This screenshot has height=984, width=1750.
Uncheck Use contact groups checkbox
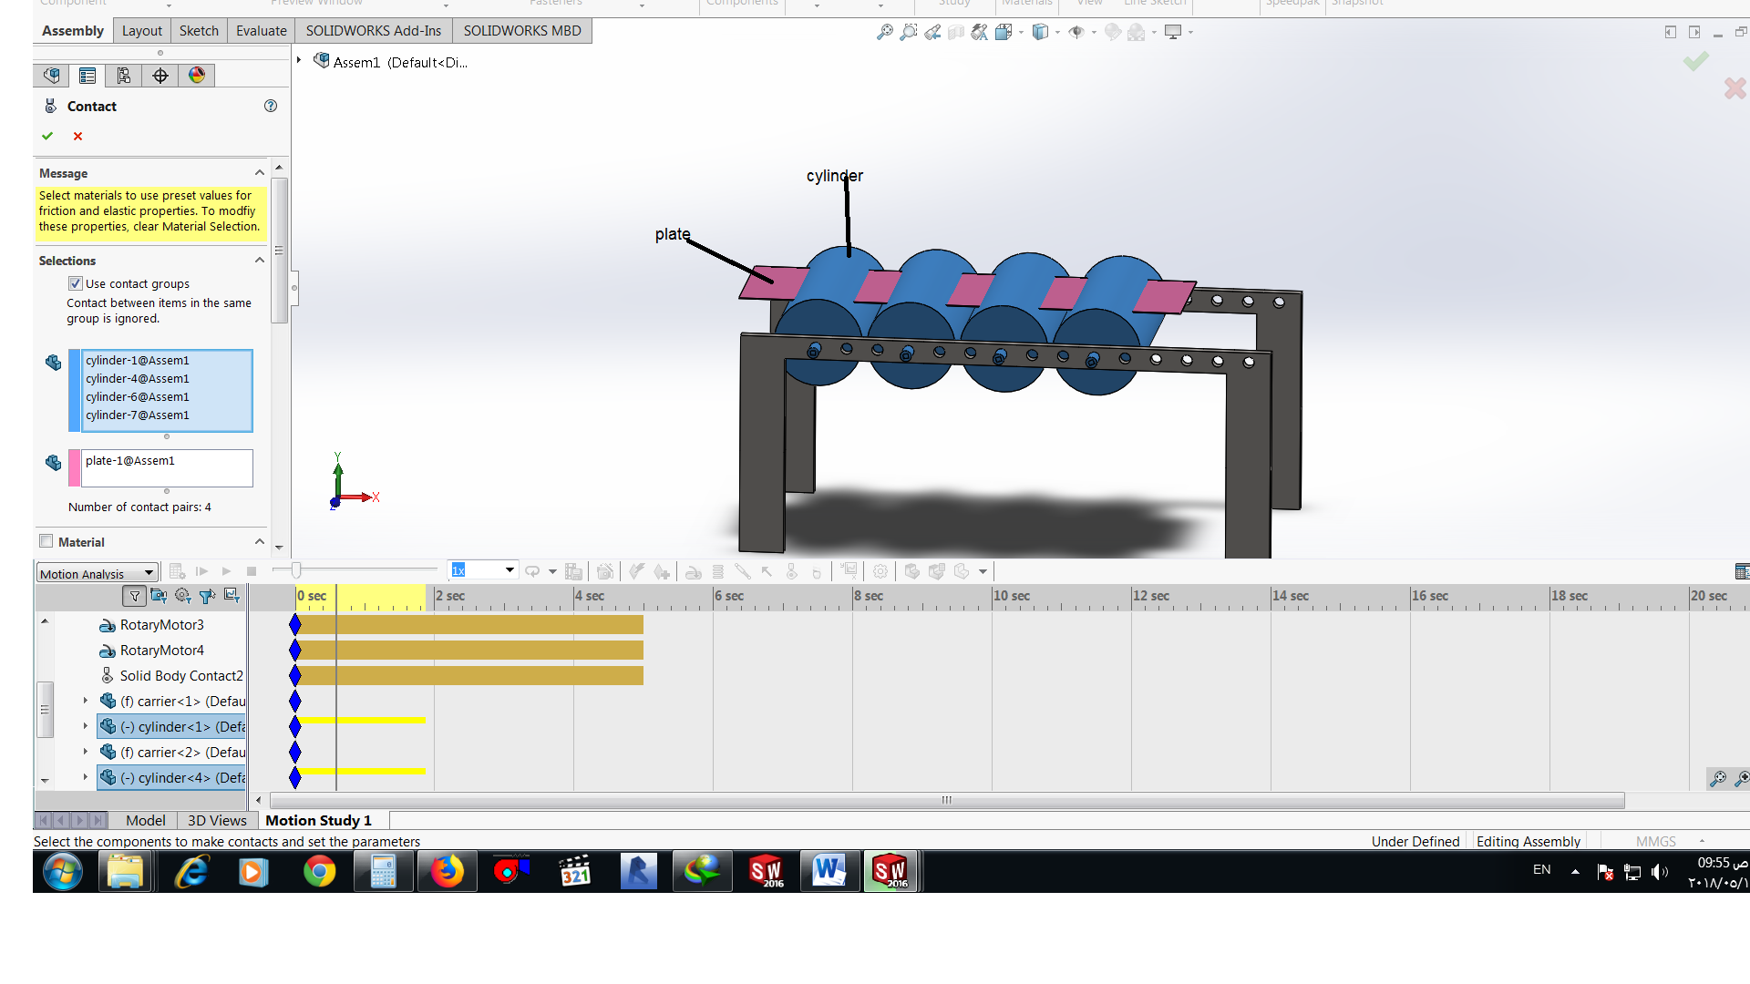tap(76, 283)
